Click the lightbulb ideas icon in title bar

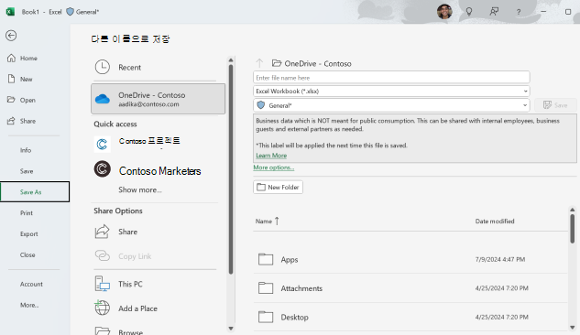pyautogui.click(x=469, y=12)
